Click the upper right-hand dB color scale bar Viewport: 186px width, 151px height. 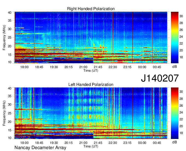tap(175, 37)
